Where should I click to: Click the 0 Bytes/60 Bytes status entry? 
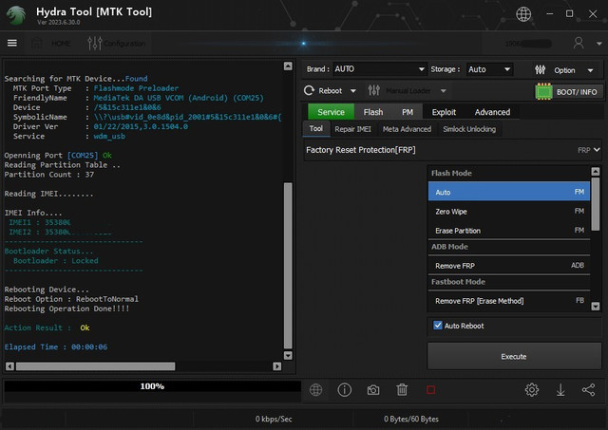(x=411, y=419)
